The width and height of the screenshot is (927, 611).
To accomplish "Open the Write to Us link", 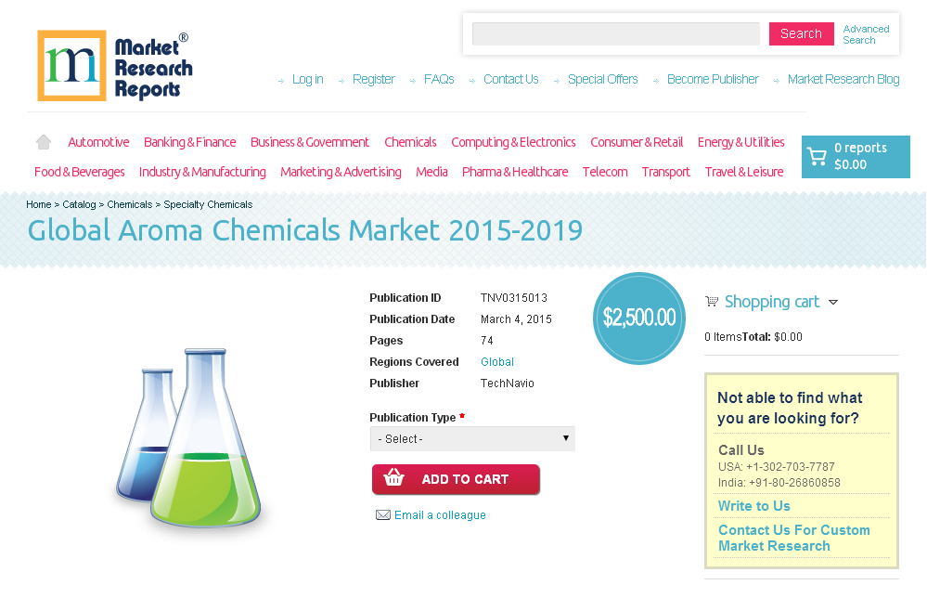I will point(753,506).
